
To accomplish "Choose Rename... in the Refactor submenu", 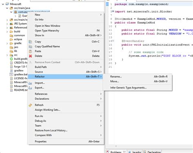I will pos(138,77).
